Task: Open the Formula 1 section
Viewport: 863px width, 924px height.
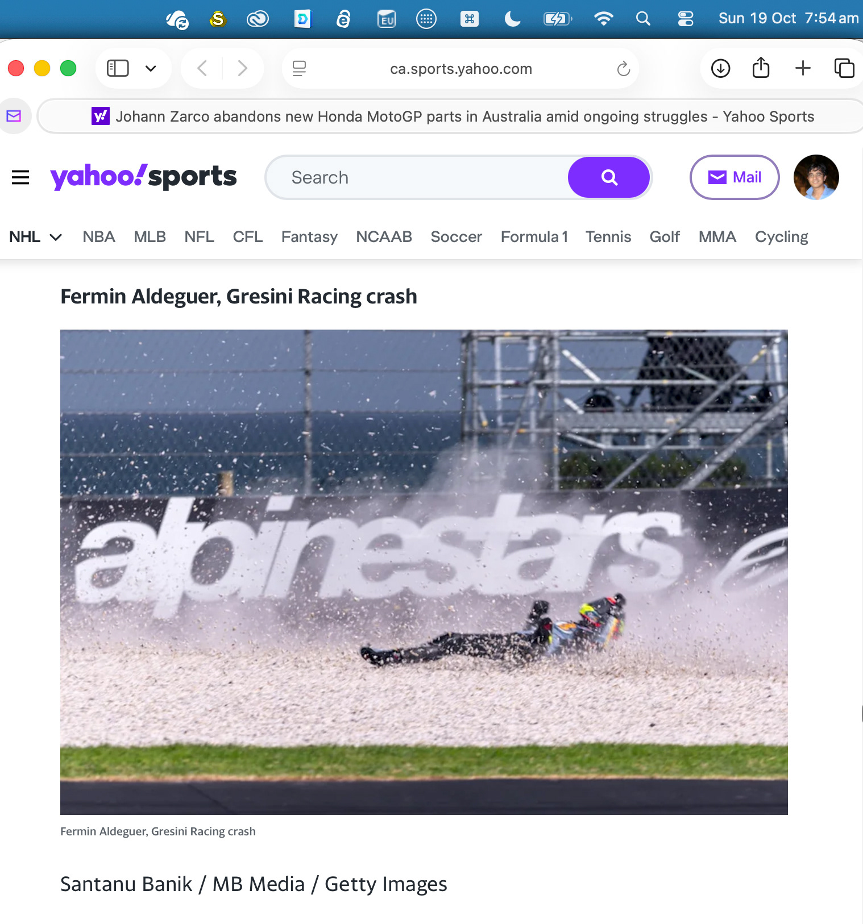Action: point(534,237)
